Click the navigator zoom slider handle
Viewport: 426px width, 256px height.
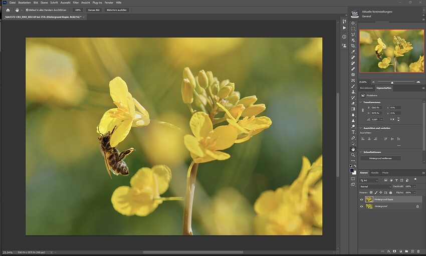(x=392, y=82)
